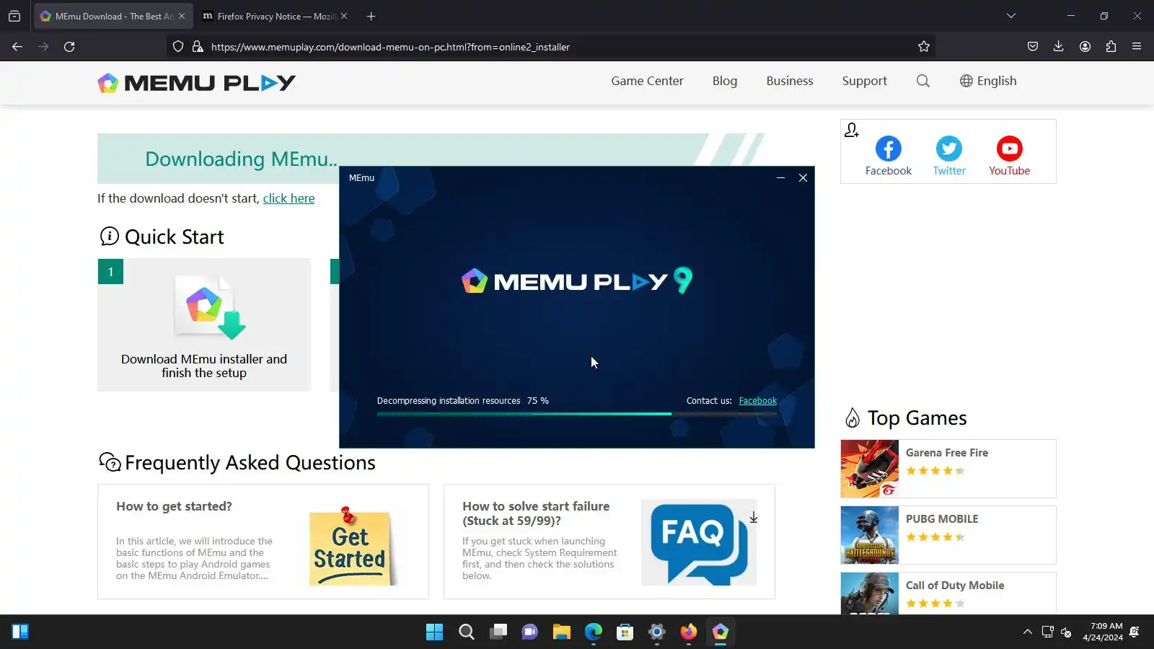Click the site security padlock icon

coord(198,47)
